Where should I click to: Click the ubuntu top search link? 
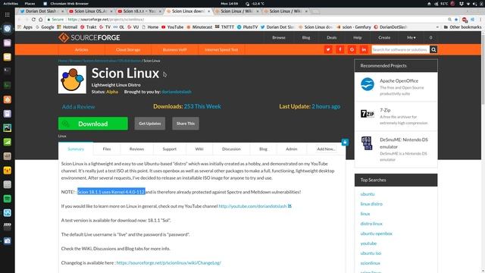(367, 194)
